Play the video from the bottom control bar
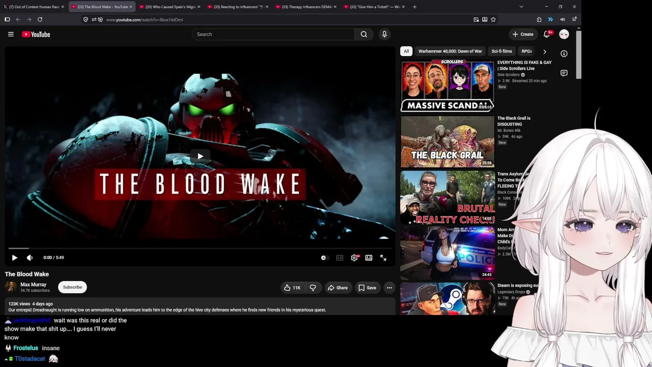 click(x=14, y=258)
